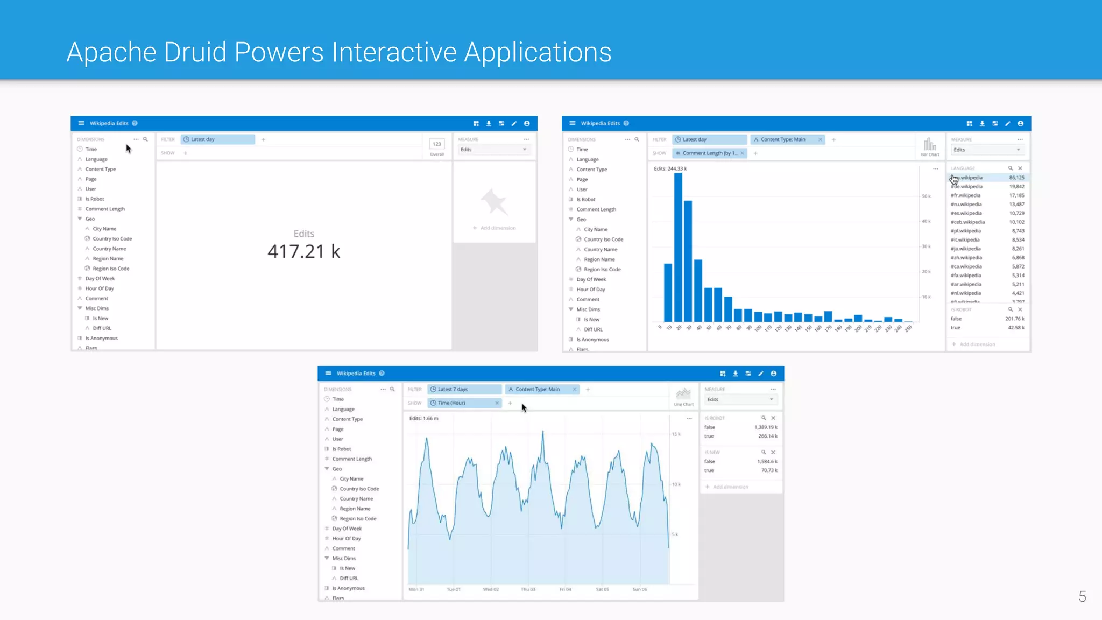The width and height of the screenshot is (1102, 620).
Task: Collapse Misc Dims group in top-right screenshot
Action: pos(571,309)
